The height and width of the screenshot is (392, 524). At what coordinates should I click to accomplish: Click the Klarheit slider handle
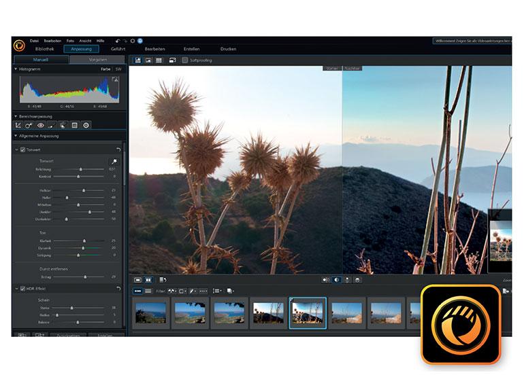pyautogui.click(x=84, y=240)
